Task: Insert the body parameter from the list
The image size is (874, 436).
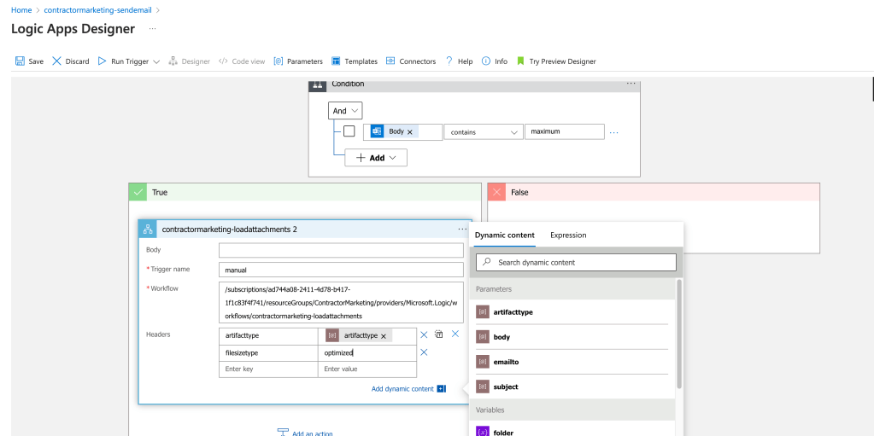Action: click(x=572, y=337)
